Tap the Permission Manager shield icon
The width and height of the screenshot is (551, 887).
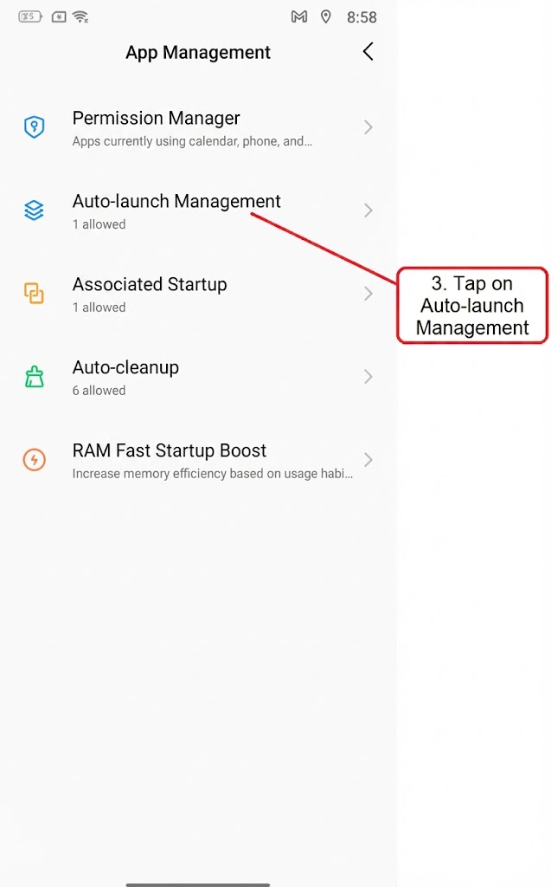point(34,127)
